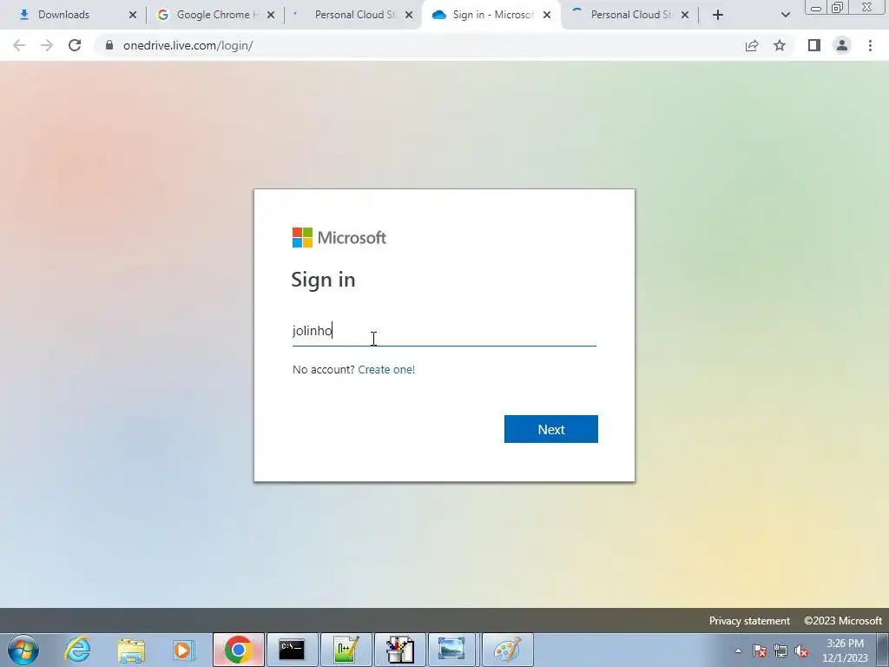The width and height of the screenshot is (889, 667).
Task: Open the picture viewer taskbar icon
Action: [x=451, y=650]
